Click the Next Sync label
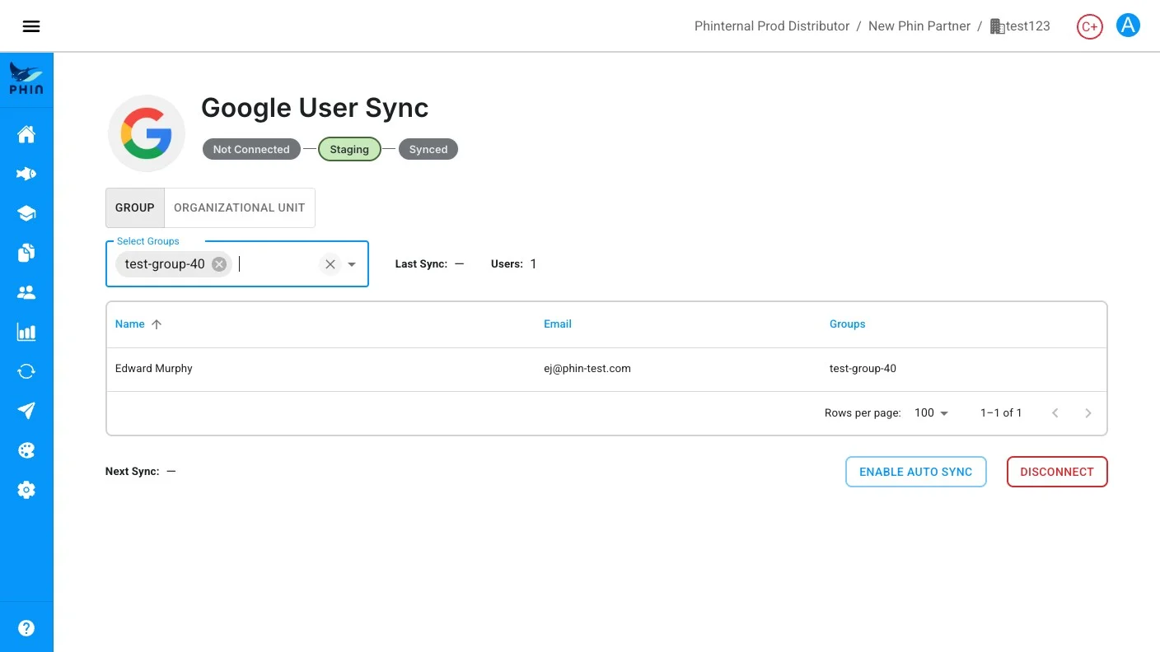 tap(133, 472)
